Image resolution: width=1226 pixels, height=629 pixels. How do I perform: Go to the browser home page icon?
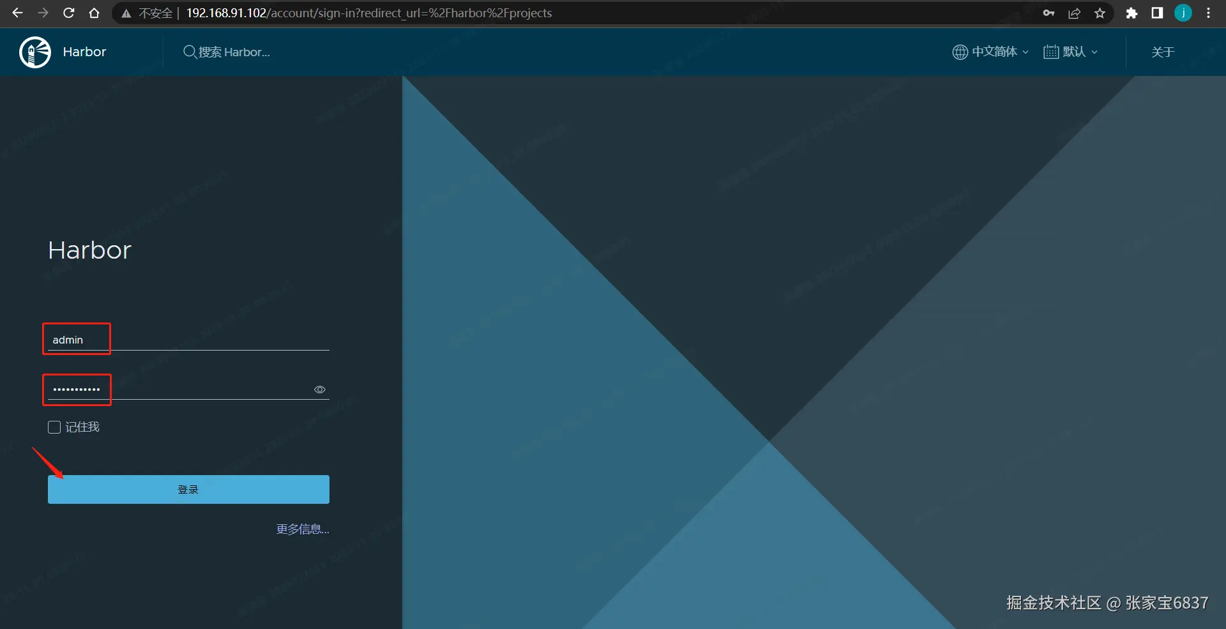click(95, 13)
